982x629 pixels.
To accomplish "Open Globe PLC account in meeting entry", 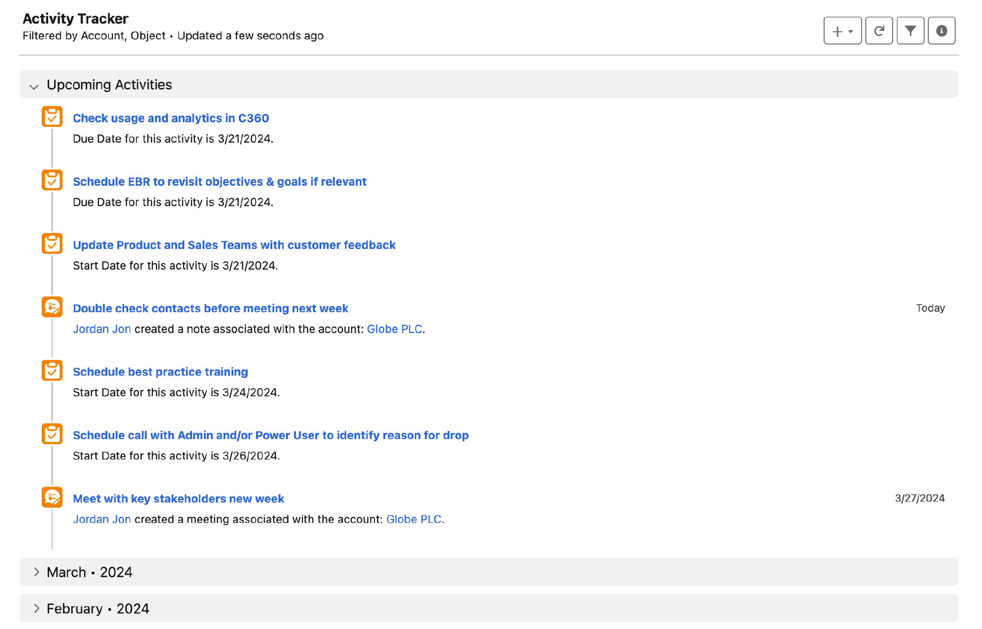I will tap(413, 519).
